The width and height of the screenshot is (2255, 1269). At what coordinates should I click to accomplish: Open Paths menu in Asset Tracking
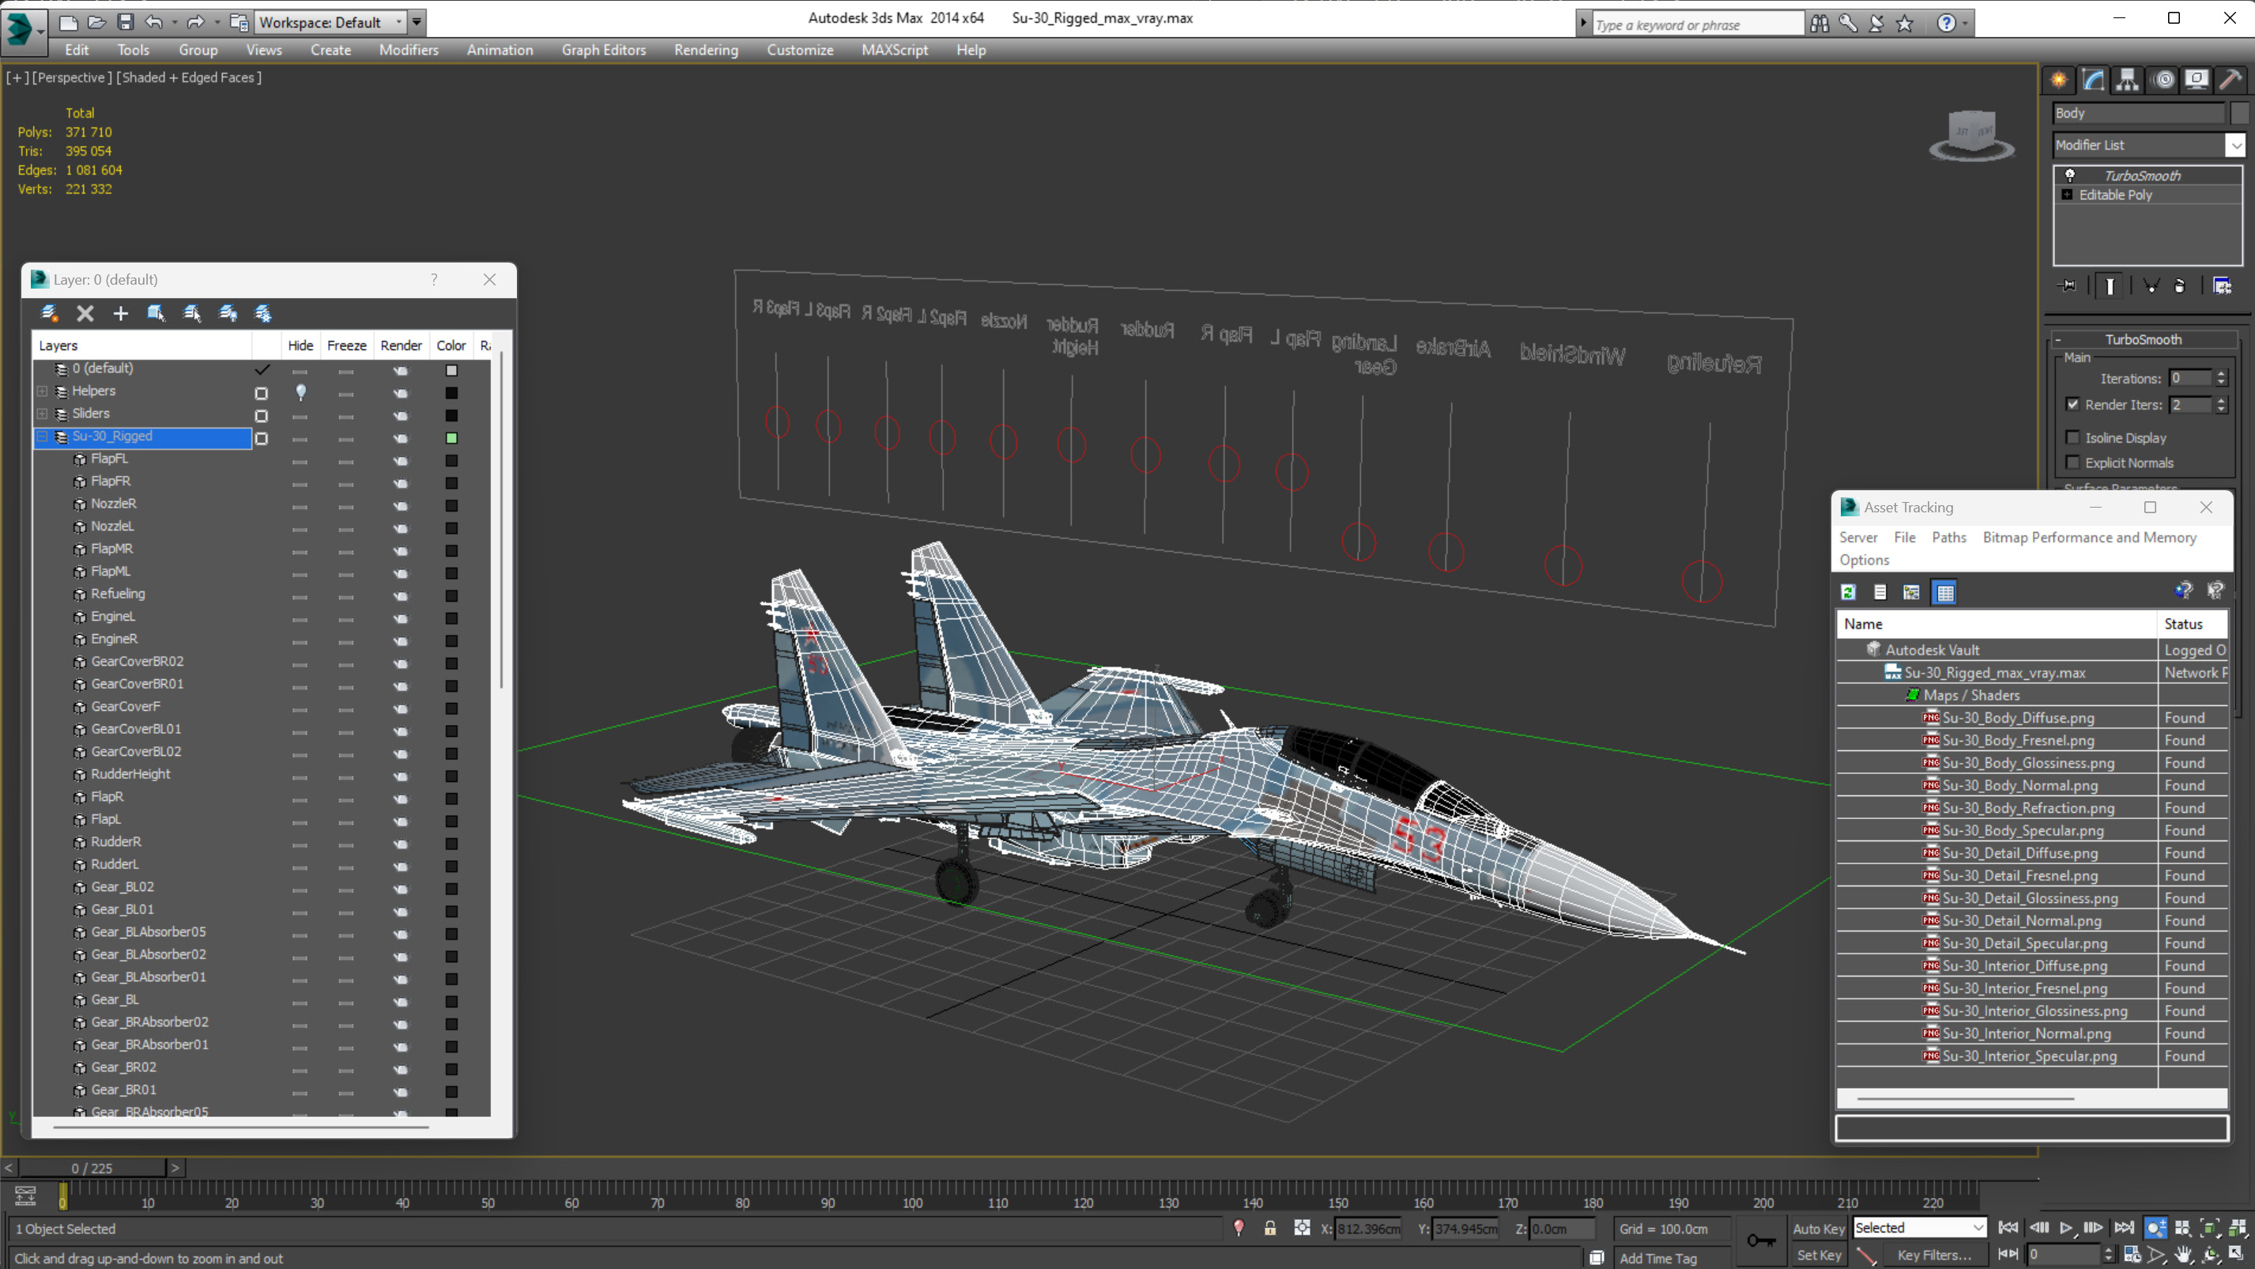tap(1948, 537)
